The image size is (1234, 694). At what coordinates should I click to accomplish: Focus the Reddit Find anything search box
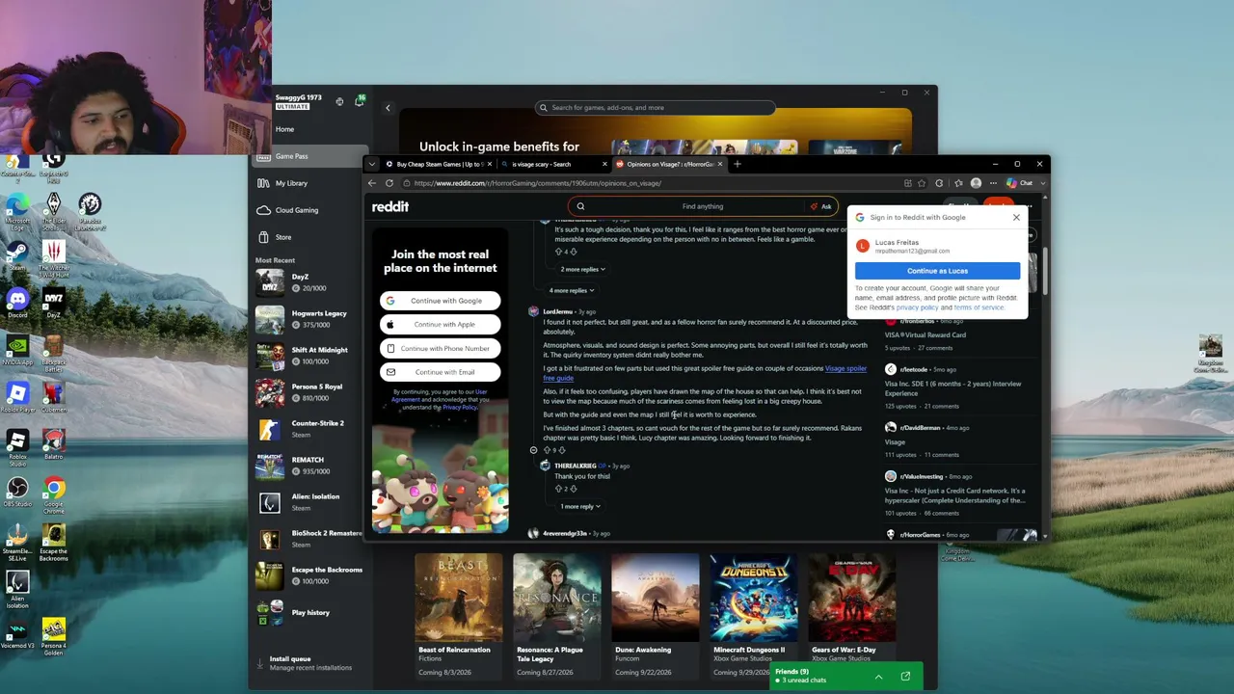click(x=702, y=206)
